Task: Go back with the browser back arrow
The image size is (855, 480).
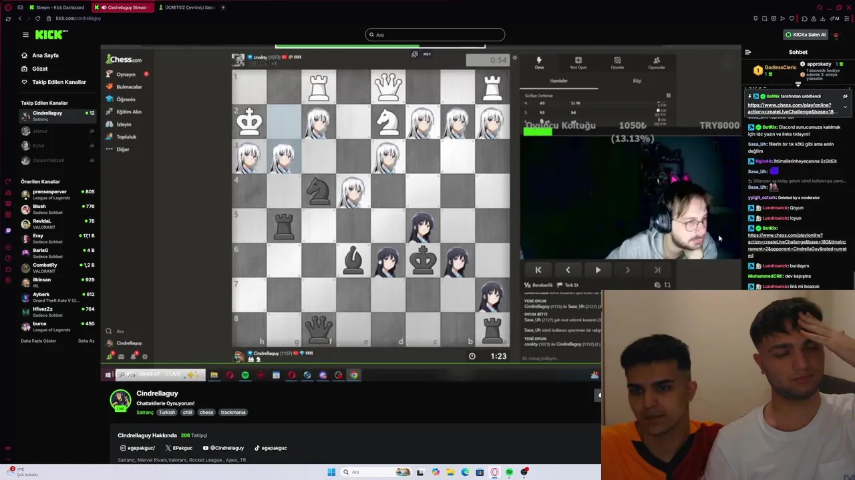Action: [19, 19]
